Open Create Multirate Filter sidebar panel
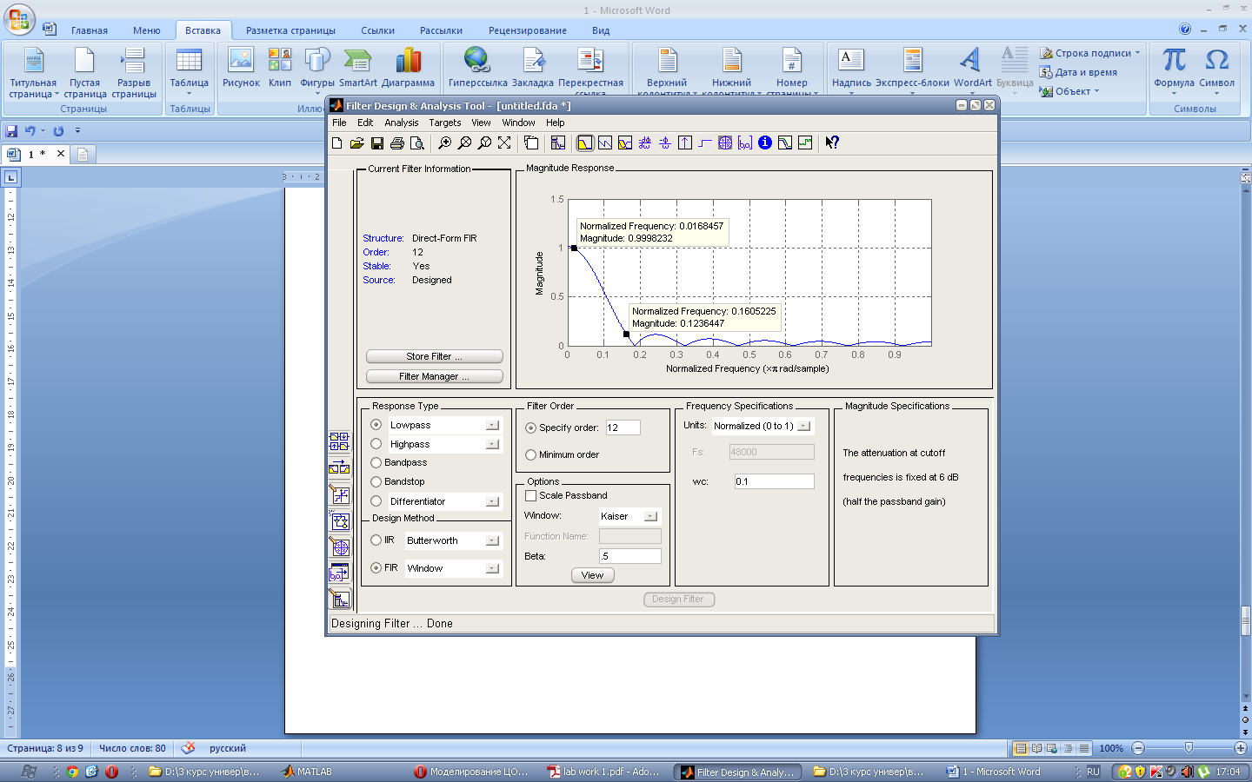1252x782 pixels. [339, 441]
